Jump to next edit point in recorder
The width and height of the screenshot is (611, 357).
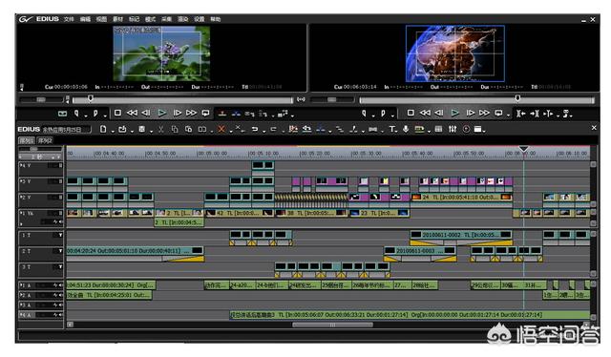535,114
